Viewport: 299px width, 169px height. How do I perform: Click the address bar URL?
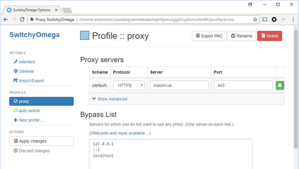pos(157,20)
